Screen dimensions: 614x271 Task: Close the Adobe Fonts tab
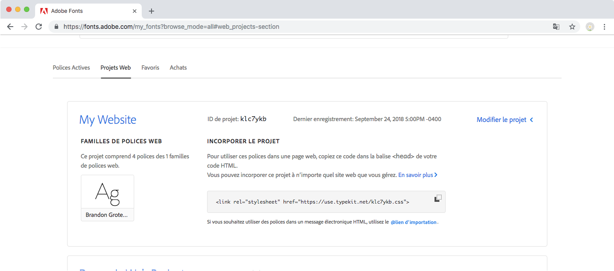pyautogui.click(x=135, y=11)
